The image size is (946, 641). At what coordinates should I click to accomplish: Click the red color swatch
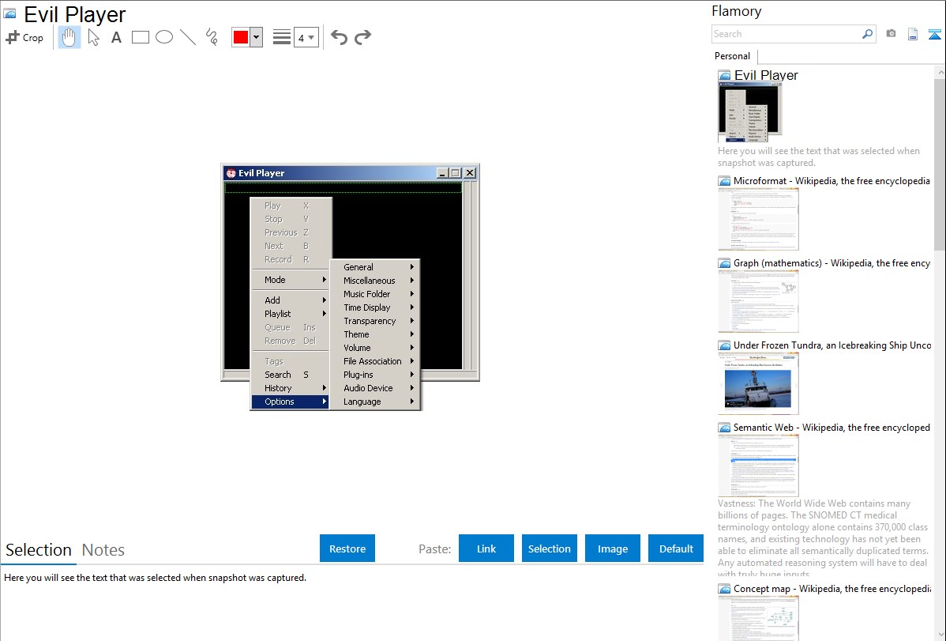pyautogui.click(x=241, y=37)
